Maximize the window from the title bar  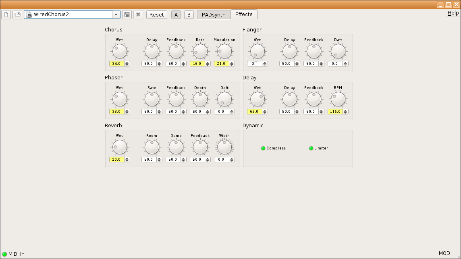pyautogui.click(x=449, y=4)
